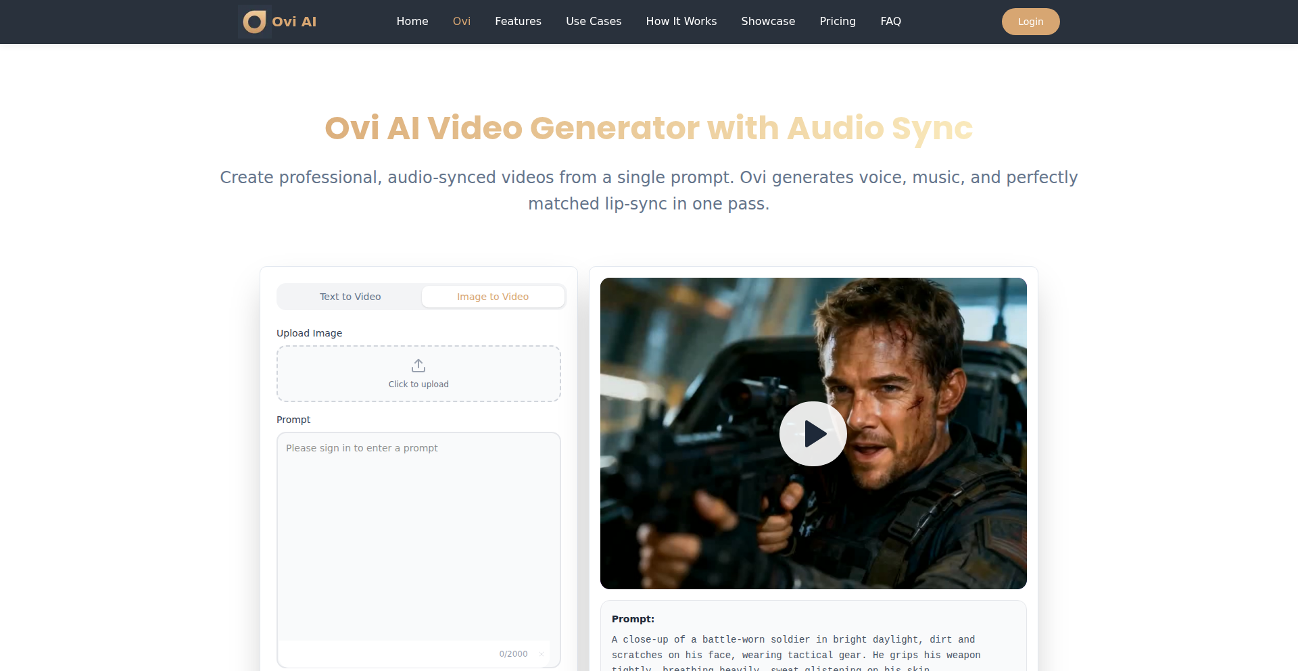Viewport: 1298px width, 671px height.
Task: Click the Login button
Action: click(1030, 22)
